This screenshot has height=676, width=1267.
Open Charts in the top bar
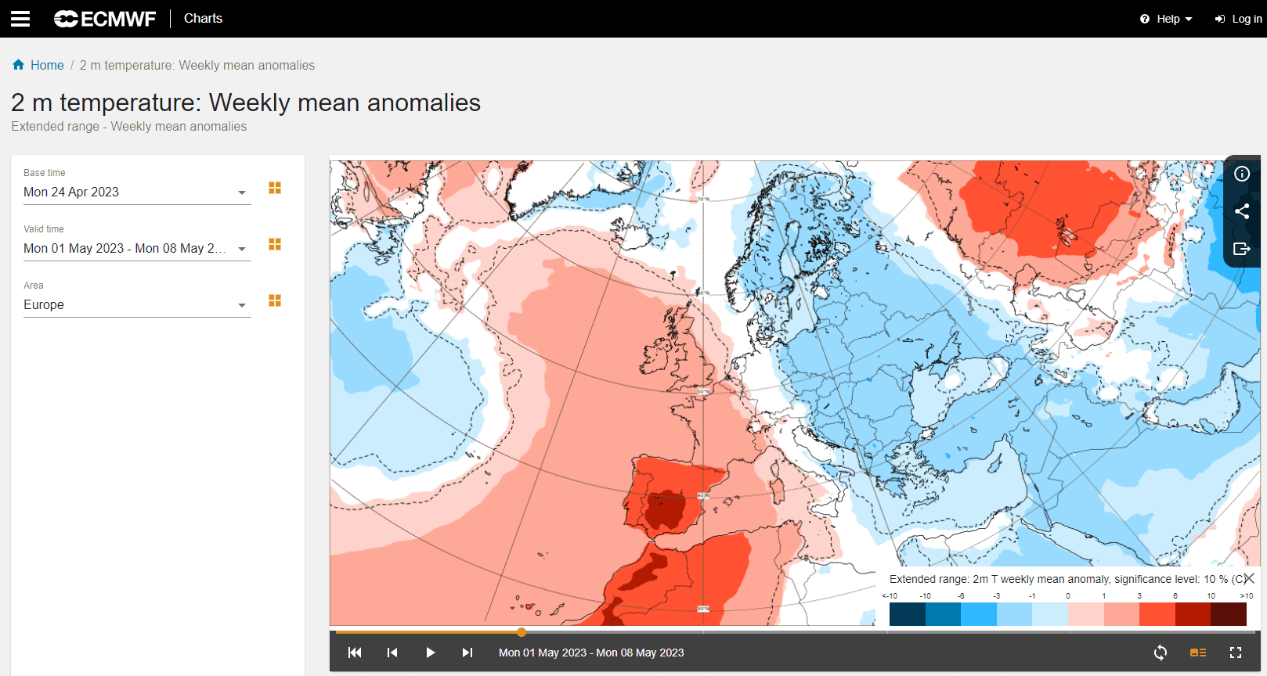[203, 19]
